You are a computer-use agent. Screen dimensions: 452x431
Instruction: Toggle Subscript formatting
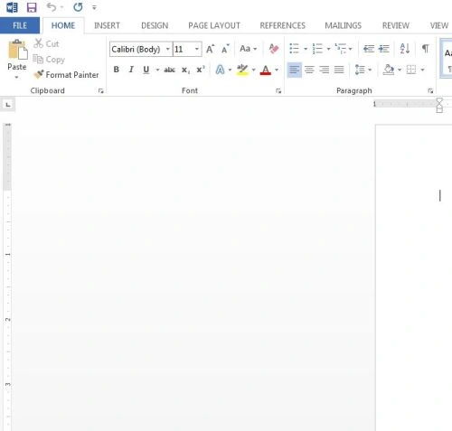[x=185, y=70]
